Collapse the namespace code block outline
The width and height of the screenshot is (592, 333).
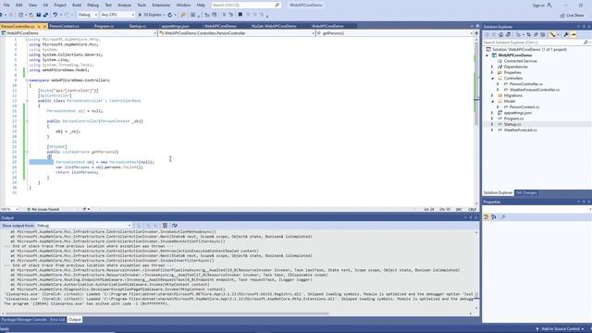coord(27,80)
